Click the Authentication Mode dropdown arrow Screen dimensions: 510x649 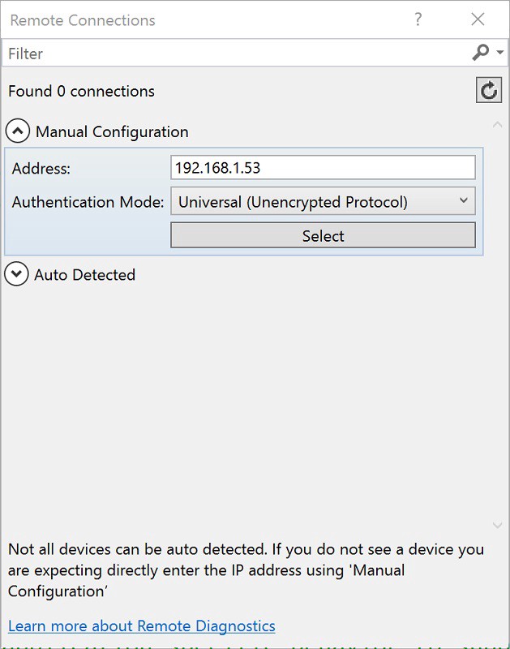point(464,200)
